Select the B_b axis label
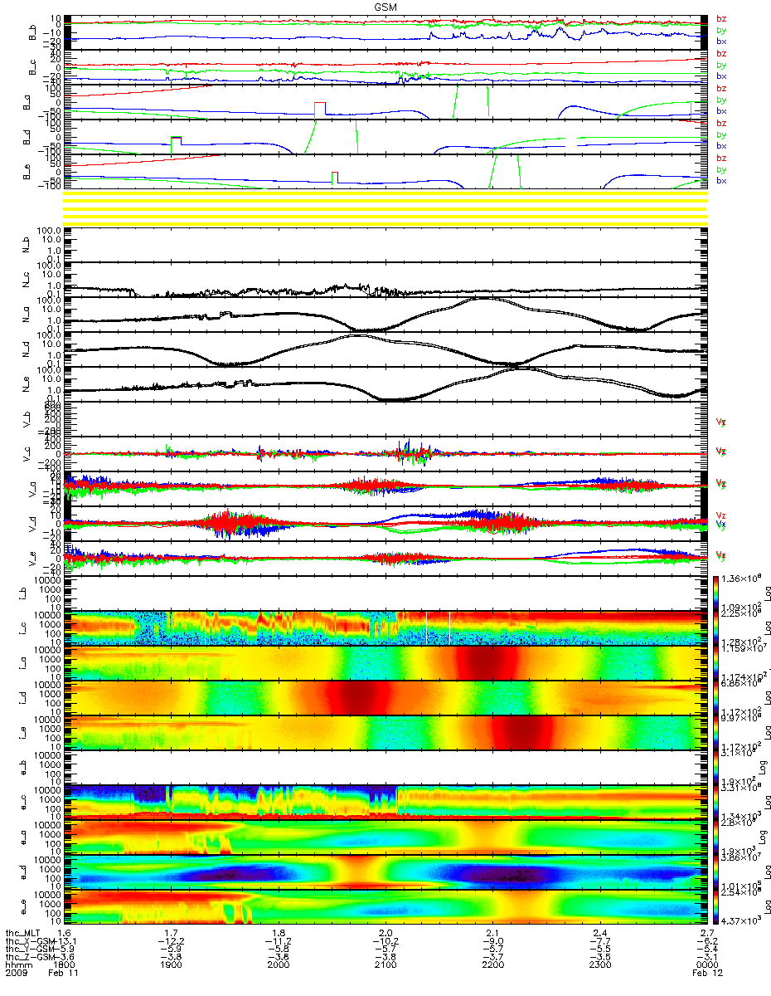The image size is (771, 996). [34, 32]
